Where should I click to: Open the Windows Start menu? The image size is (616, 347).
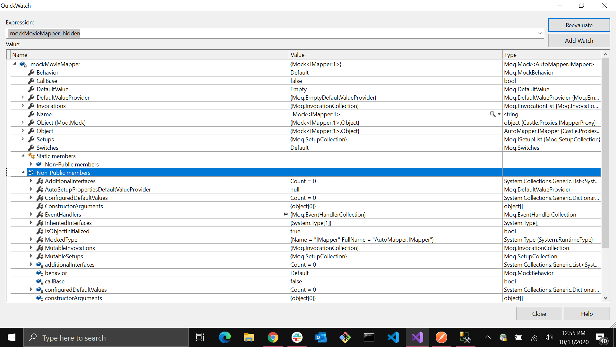click(12, 337)
